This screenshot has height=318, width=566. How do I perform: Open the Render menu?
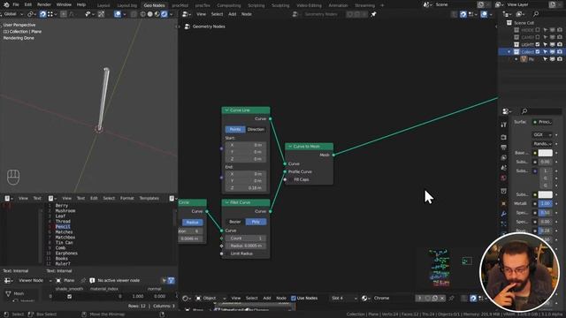click(44, 4)
